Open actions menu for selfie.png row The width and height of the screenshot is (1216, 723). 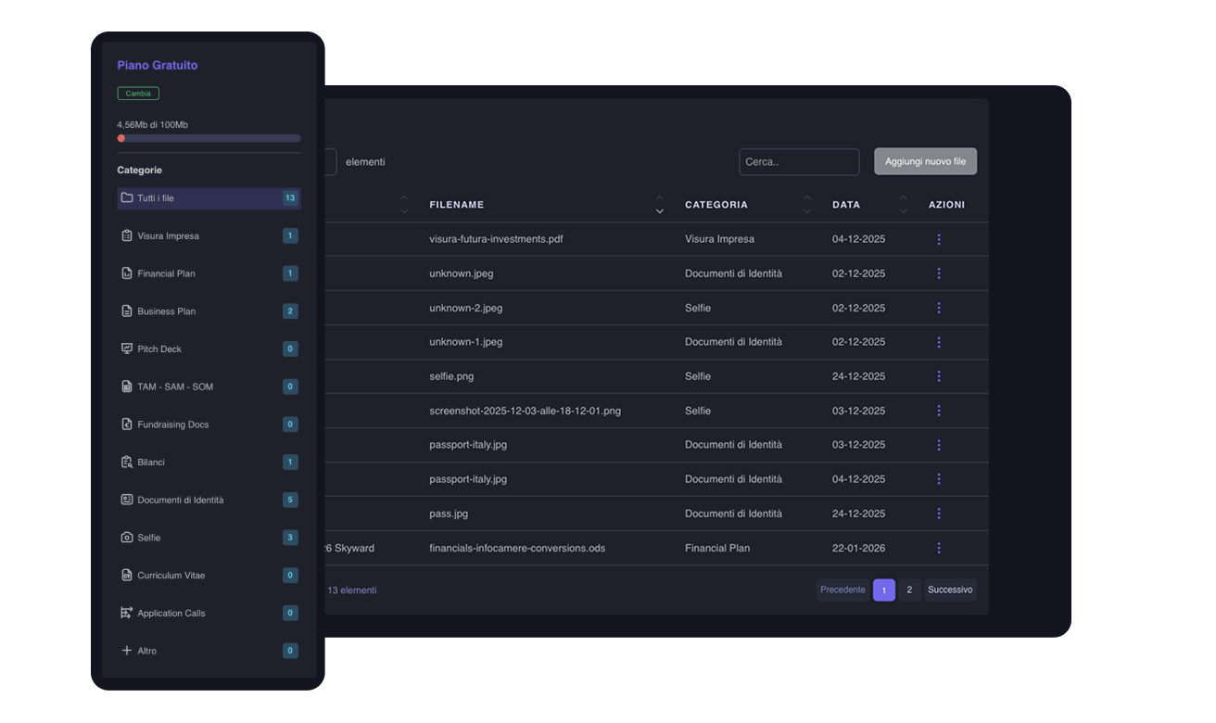coord(939,376)
